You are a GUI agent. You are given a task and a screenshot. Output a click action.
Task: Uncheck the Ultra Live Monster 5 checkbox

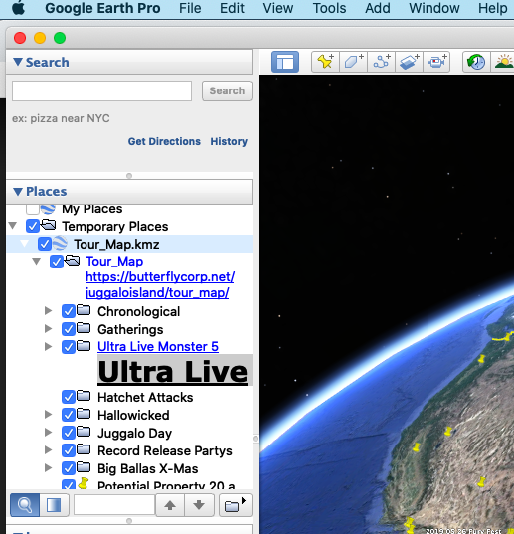69,347
